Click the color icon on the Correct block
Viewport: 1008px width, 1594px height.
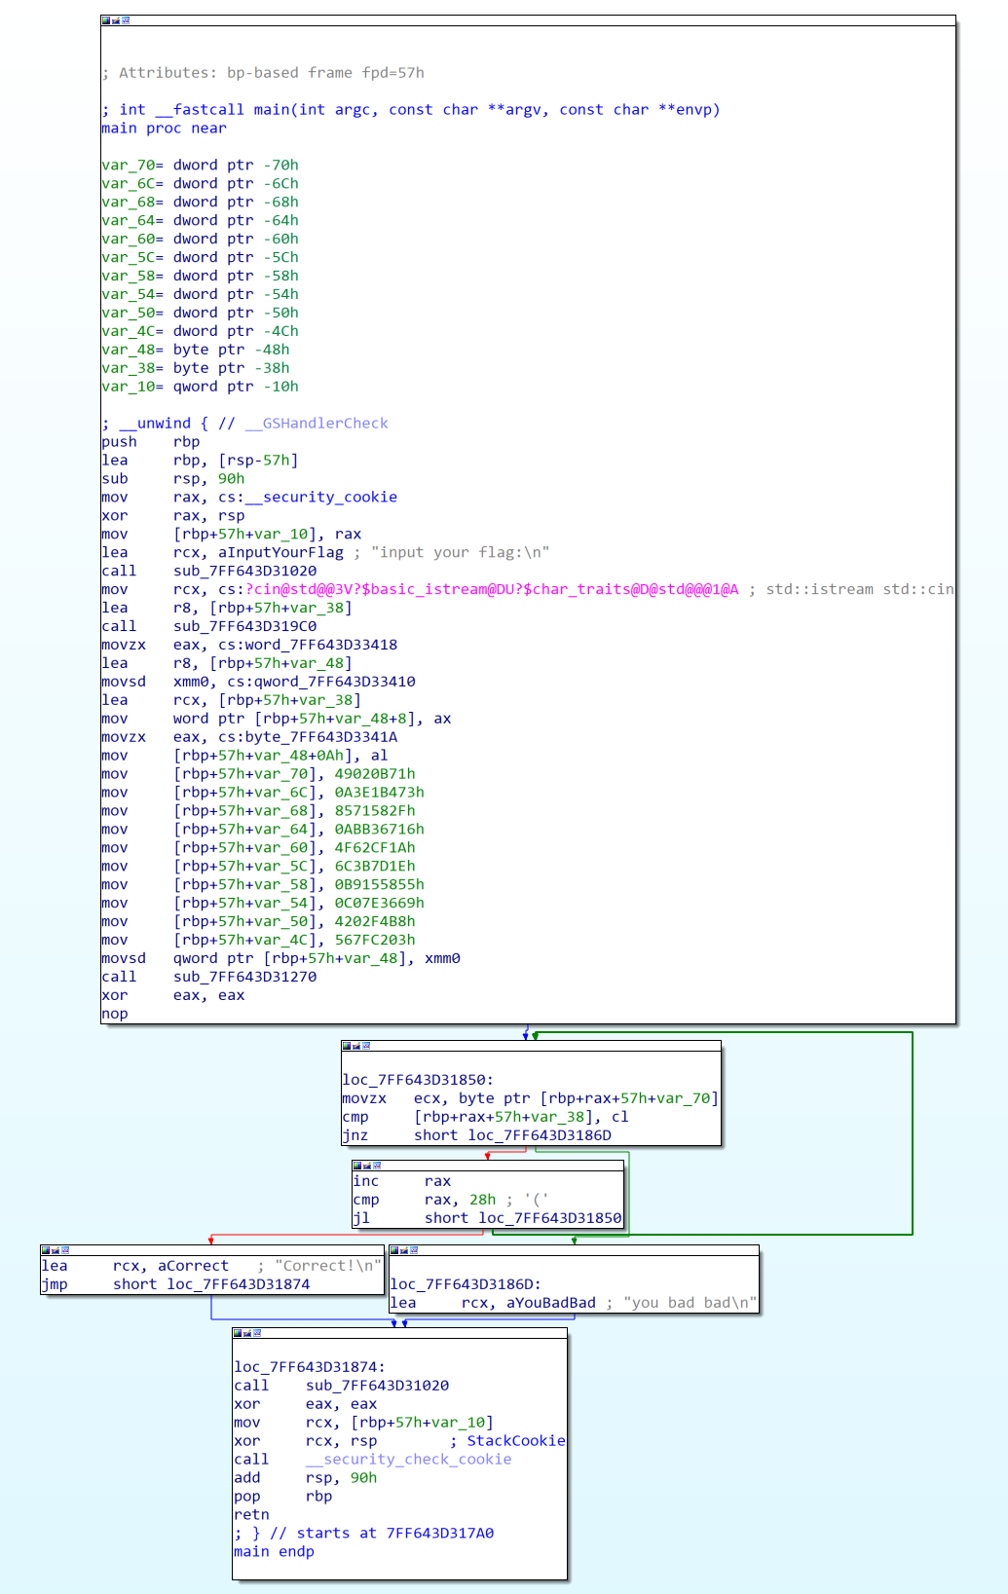point(46,1250)
